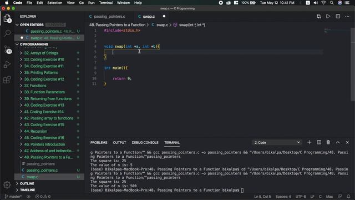Click the master branch status item

pyautogui.click(x=13, y=197)
